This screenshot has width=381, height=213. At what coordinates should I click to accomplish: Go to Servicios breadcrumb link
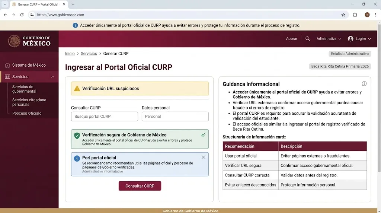click(x=89, y=54)
